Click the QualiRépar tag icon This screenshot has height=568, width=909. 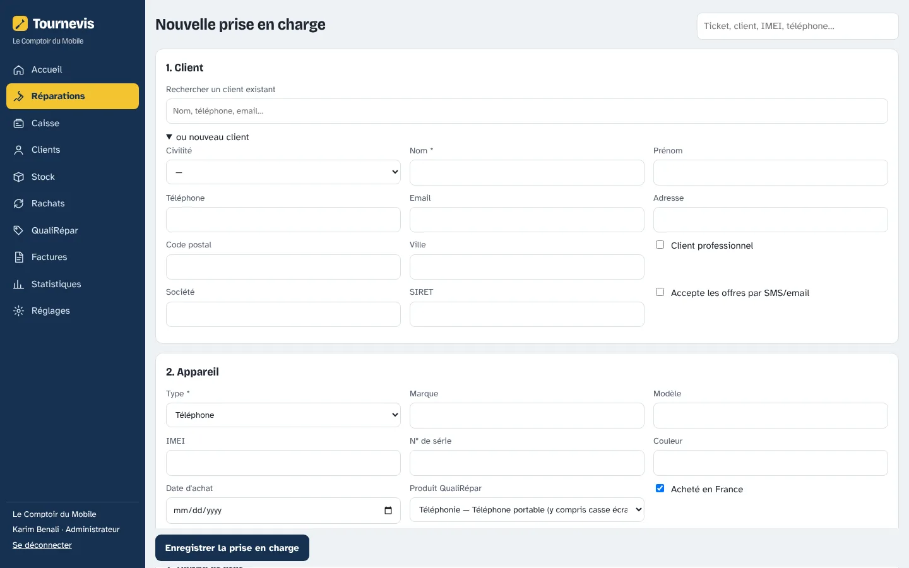[x=19, y=231]
